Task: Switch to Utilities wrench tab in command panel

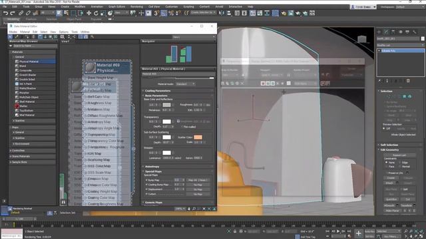Action: tap(414, 32)
